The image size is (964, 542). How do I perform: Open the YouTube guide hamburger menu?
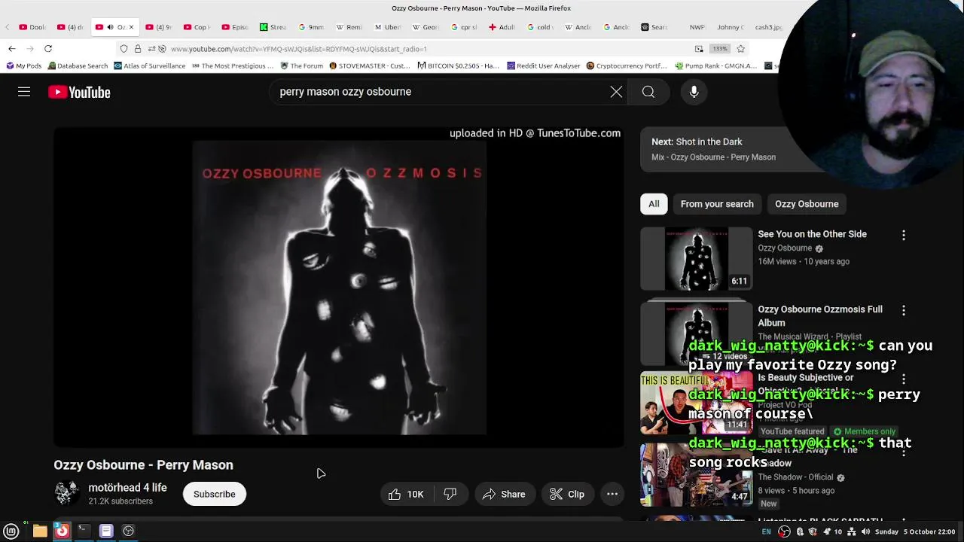click(x=24, y=92)
